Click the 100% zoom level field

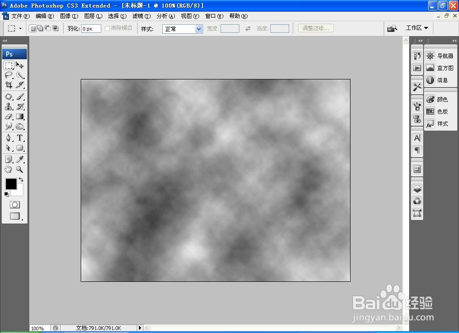pos(40,329)
